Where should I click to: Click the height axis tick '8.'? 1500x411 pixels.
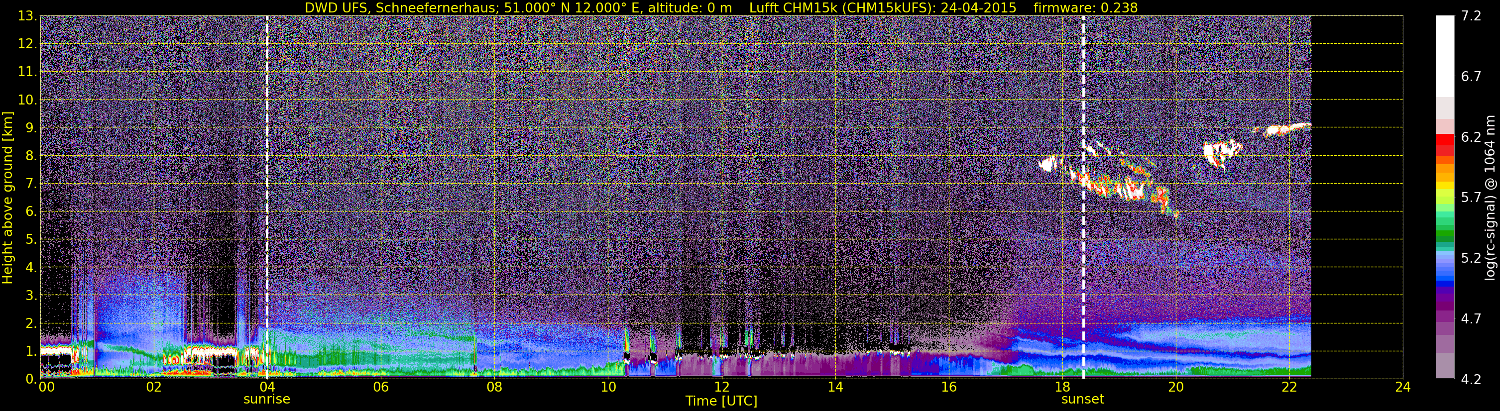(x=30, y=156)
